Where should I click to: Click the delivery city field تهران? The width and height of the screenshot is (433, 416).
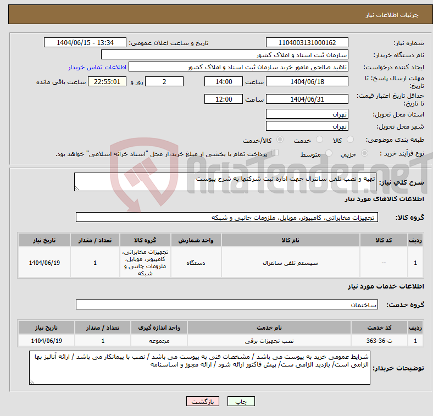pos(307,126)
